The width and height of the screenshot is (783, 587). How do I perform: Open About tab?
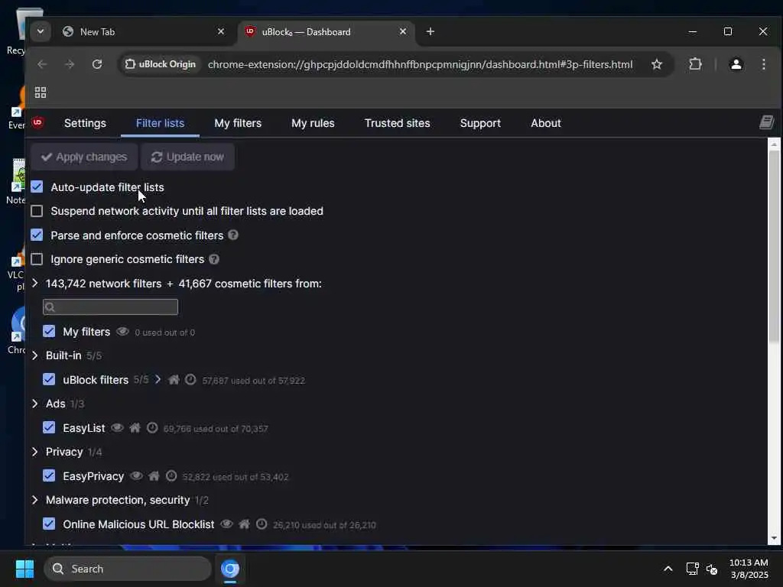pyautogui.click(x=546, y=123)
